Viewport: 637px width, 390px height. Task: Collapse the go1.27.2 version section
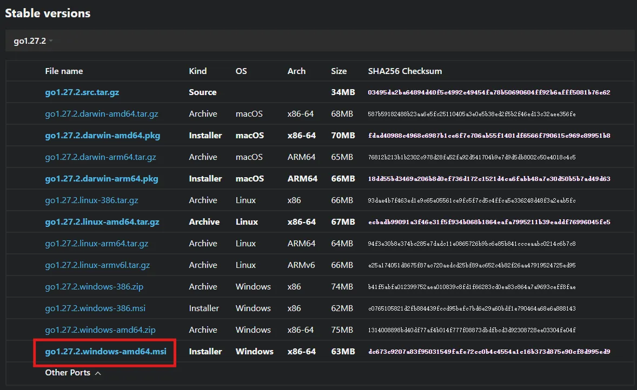[x=34, y=41]
